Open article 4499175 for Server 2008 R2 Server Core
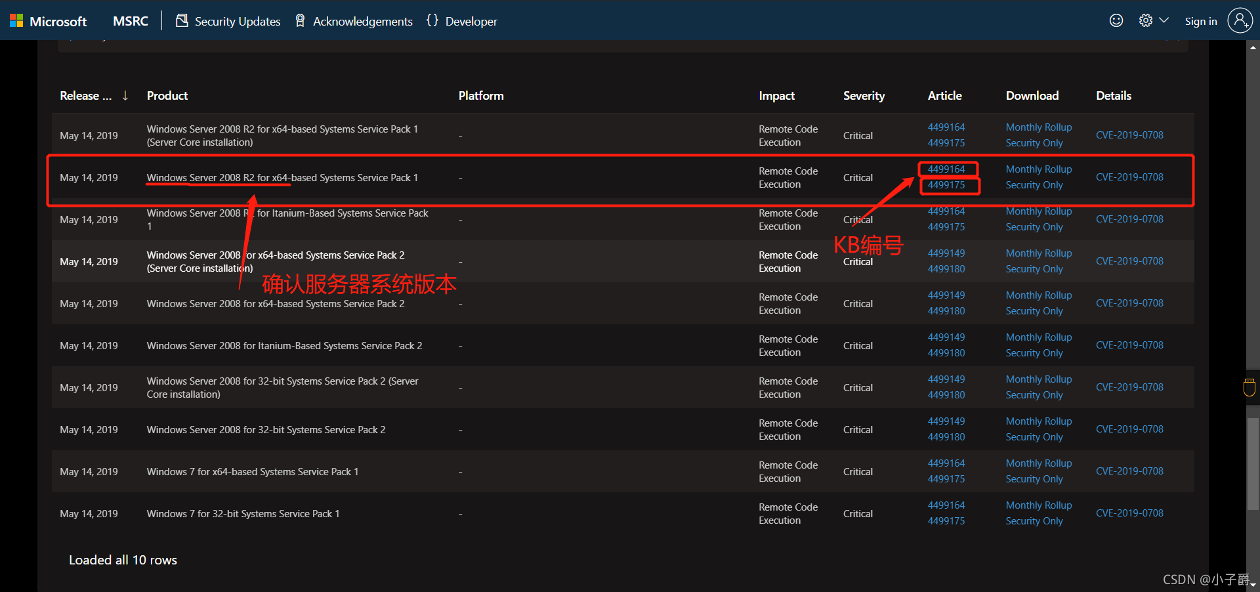 pyautogui.click(x=946, y=143)
